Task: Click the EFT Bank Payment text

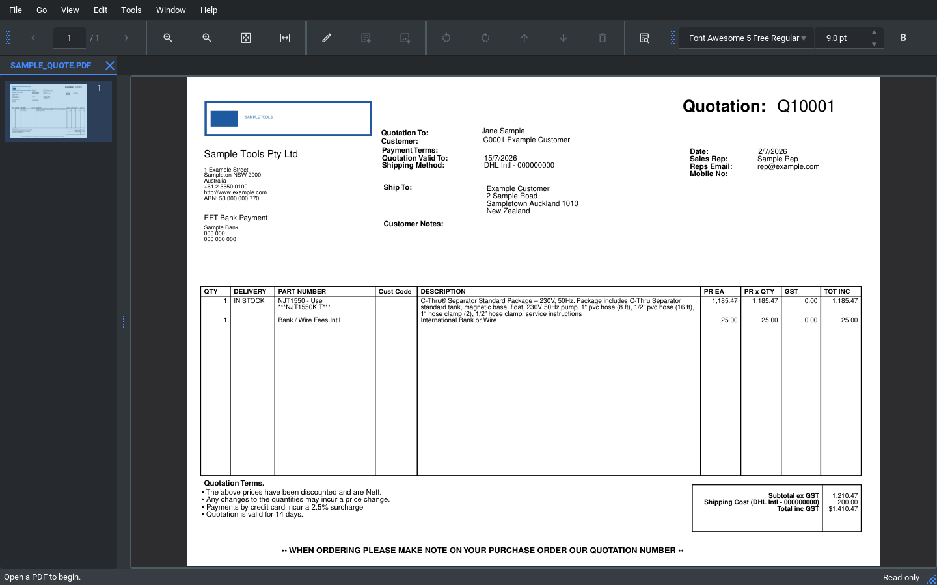Action: tap(236, 218)
